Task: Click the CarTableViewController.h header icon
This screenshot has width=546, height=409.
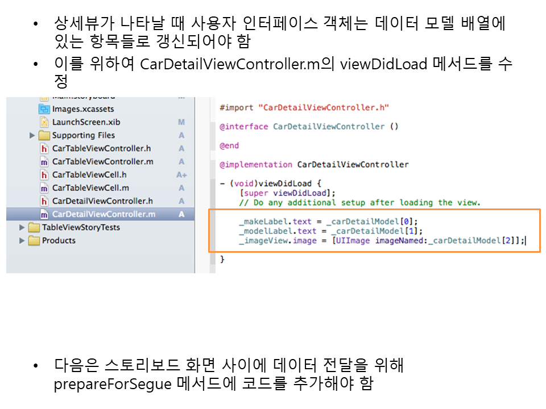Action: [44, 148]
